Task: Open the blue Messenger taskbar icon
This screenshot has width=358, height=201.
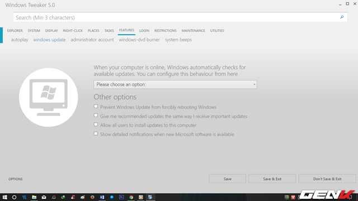Action: click(112, 197)
